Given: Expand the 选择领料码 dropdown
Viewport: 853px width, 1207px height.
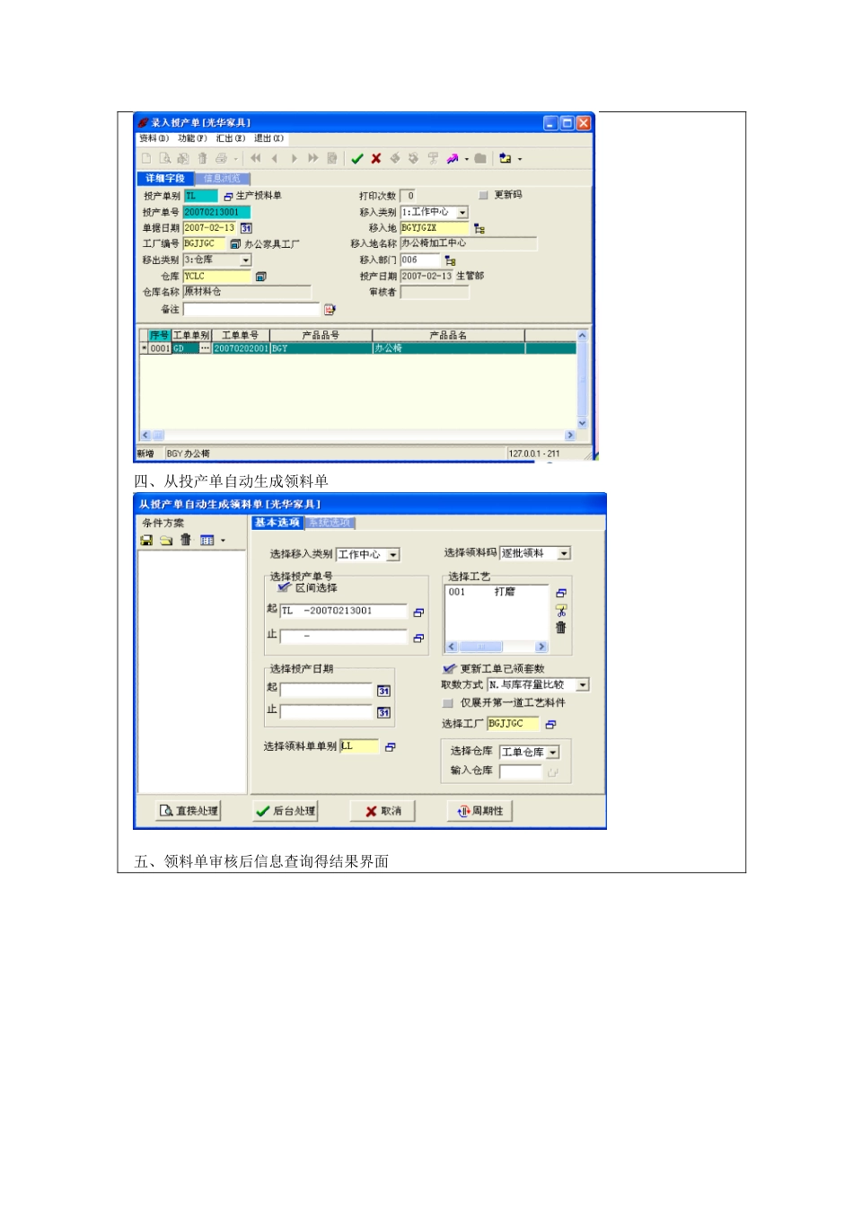Looking at the screenshot, I should [564, 554].
